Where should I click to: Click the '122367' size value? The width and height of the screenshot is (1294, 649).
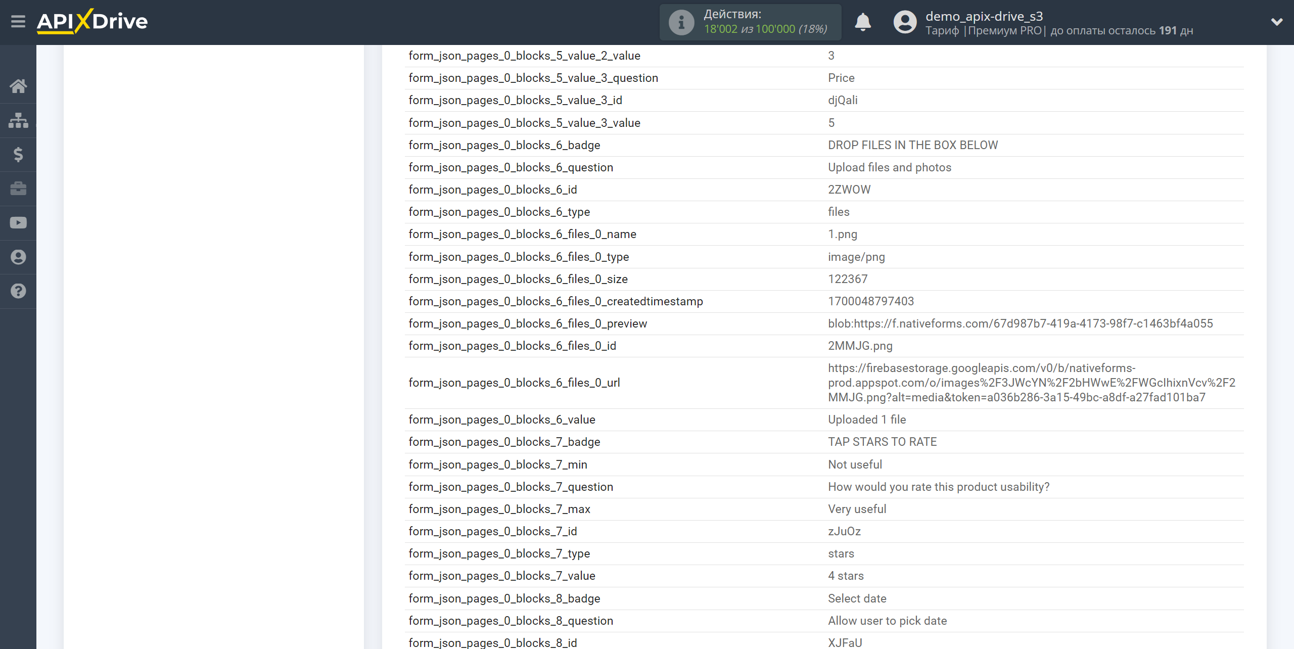coord(848,279)
